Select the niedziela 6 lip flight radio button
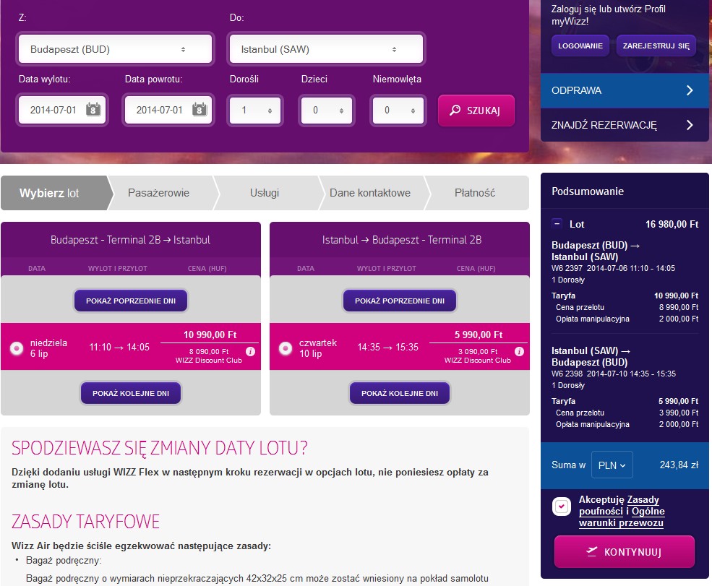 pos(17,348)
